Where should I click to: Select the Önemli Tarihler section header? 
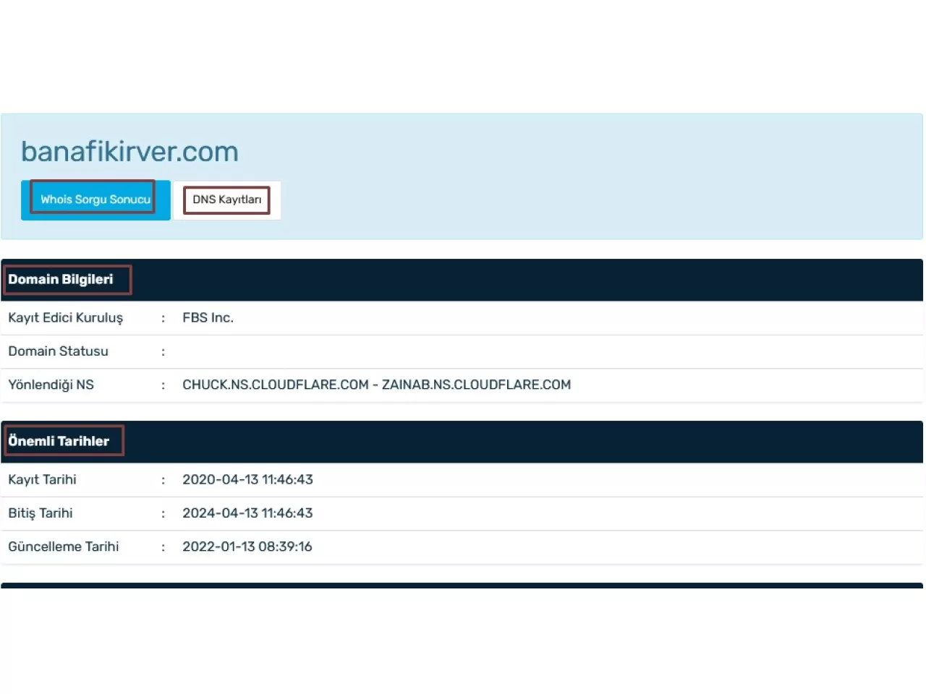coord(59,442)
